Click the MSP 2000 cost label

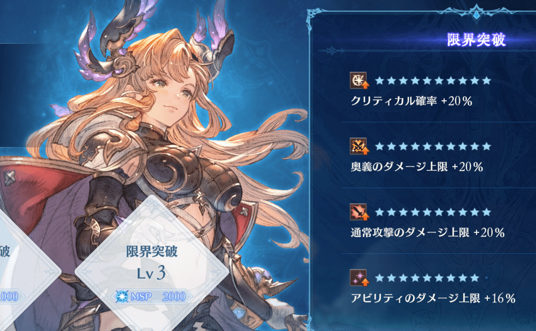pos(157,296)
